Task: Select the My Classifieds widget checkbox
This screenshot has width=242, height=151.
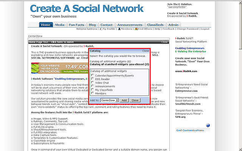Action: tap(93, 90)
